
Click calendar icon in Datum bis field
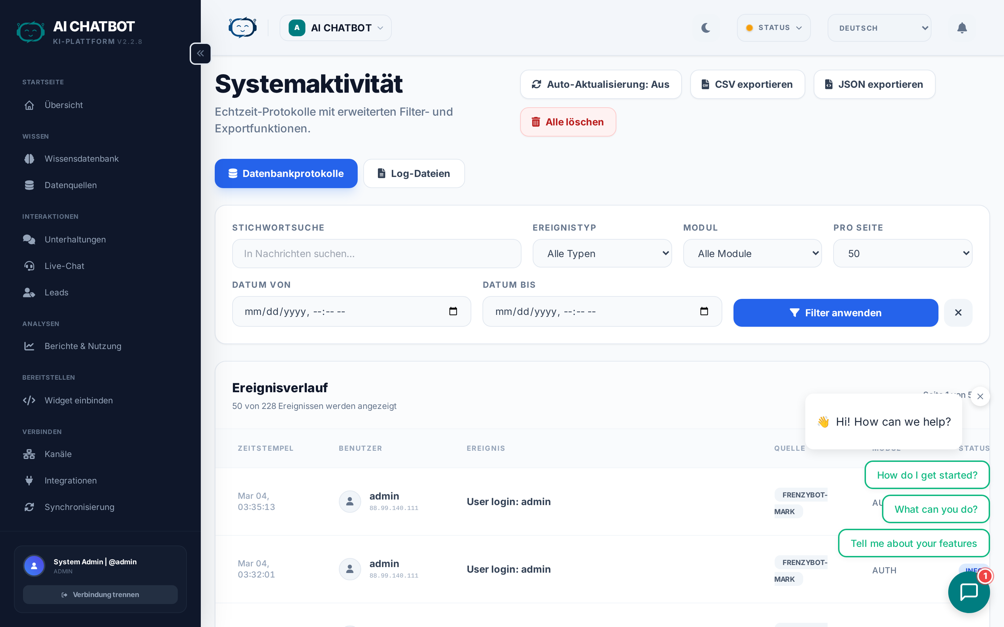(x=704, y=311)
